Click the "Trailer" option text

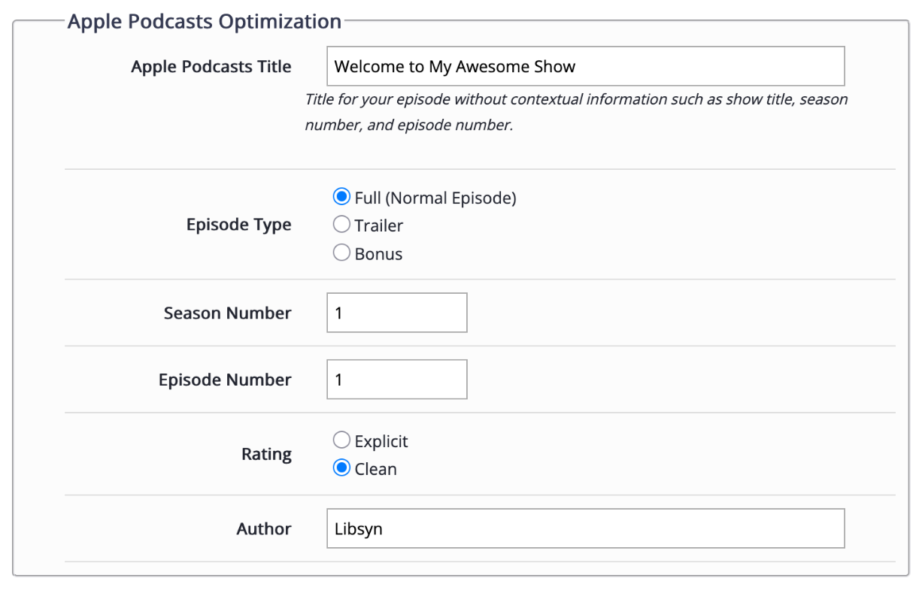(379, 225)
